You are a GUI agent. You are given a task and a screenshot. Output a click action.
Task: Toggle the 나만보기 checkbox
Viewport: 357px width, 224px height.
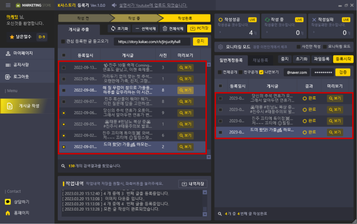point(261,72)
